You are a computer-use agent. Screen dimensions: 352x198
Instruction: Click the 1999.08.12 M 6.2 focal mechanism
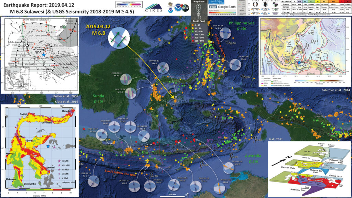[164, 68]
